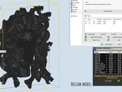The image size is (122, 92).
Task: Open the Profiles entry
Action: click(x=75, y=16)
